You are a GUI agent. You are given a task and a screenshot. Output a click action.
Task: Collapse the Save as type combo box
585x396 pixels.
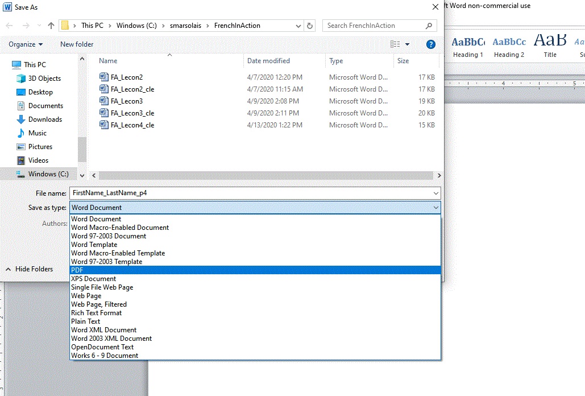[435, 208]
